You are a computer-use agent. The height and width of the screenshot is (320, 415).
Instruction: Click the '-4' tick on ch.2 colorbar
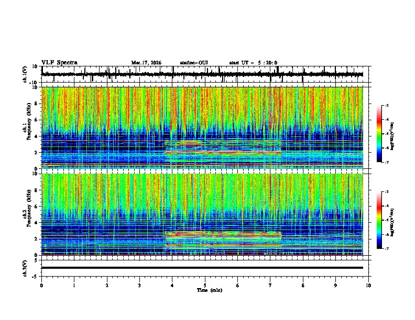point(387,206)
